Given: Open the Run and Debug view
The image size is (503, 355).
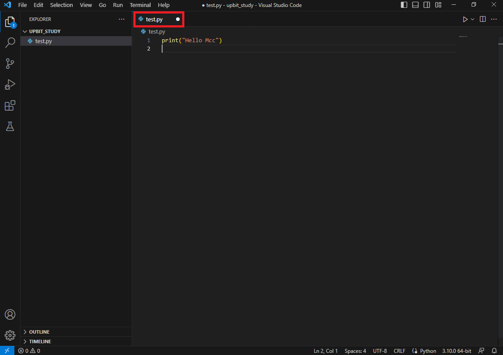Looking at the screenshot, I should click(10, 85).
